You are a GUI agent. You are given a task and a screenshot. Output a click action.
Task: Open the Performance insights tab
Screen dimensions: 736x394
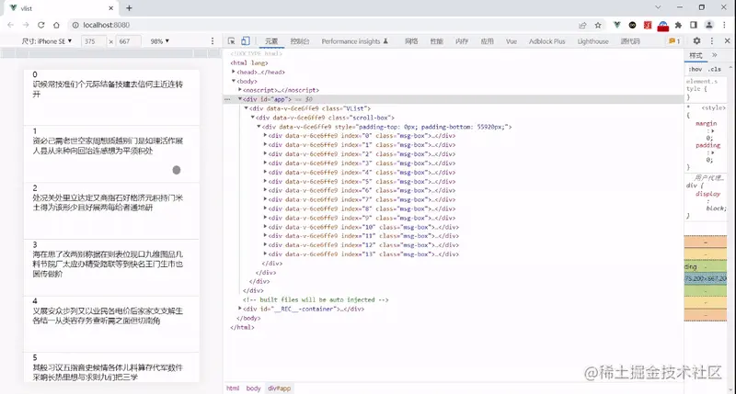pos(354,41)
